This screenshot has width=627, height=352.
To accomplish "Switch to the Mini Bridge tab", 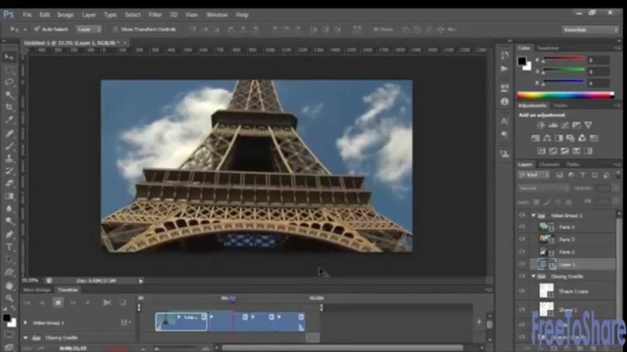I will pyautogui.click(x=37, y=290).
